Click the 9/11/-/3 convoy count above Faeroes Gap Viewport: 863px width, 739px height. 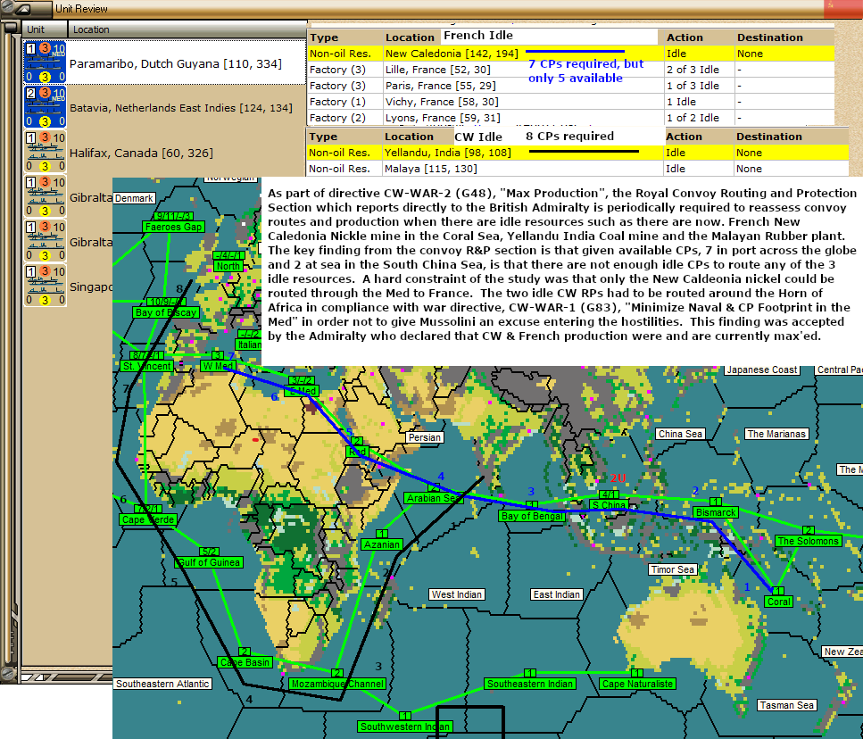pyautogui.click(x=173, y=216)
